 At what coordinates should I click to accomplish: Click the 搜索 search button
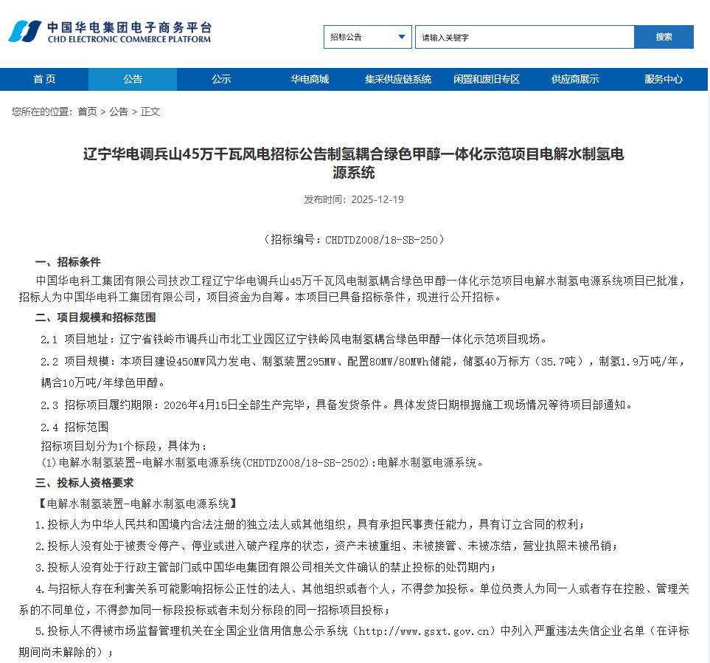click(663, 37)
